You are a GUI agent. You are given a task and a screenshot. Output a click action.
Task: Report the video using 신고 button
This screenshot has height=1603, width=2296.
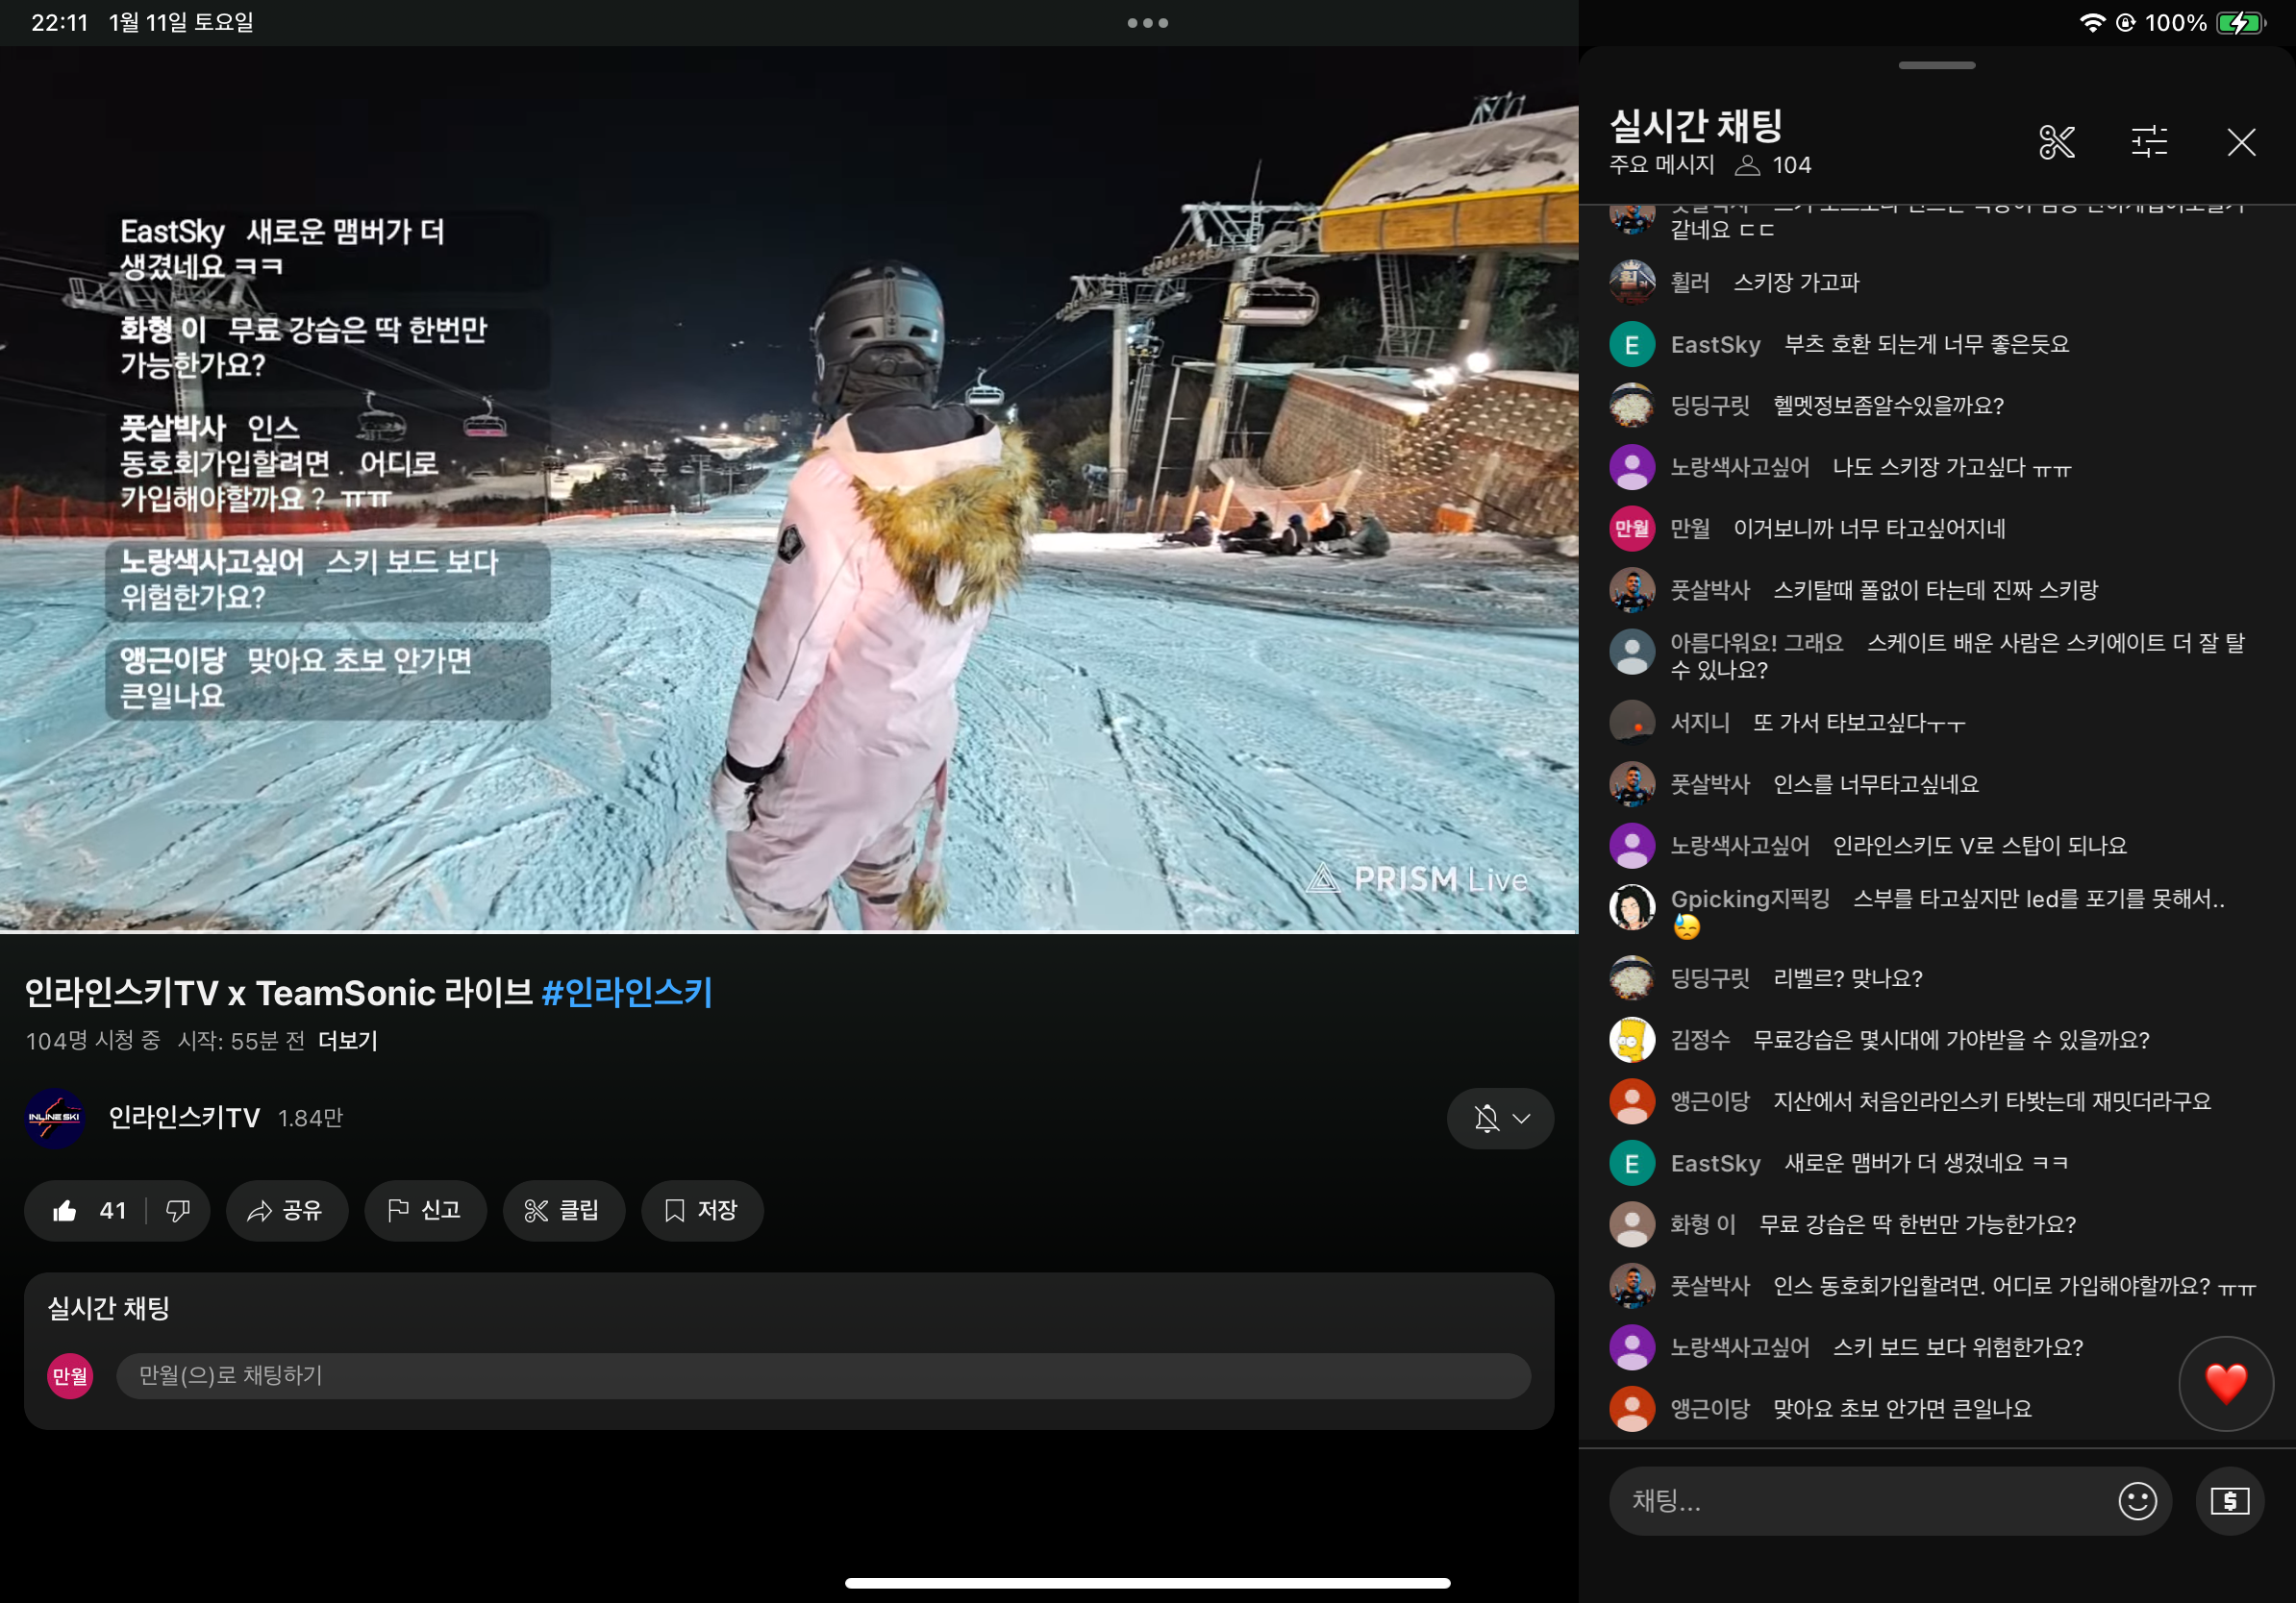tap(425, 1210)
